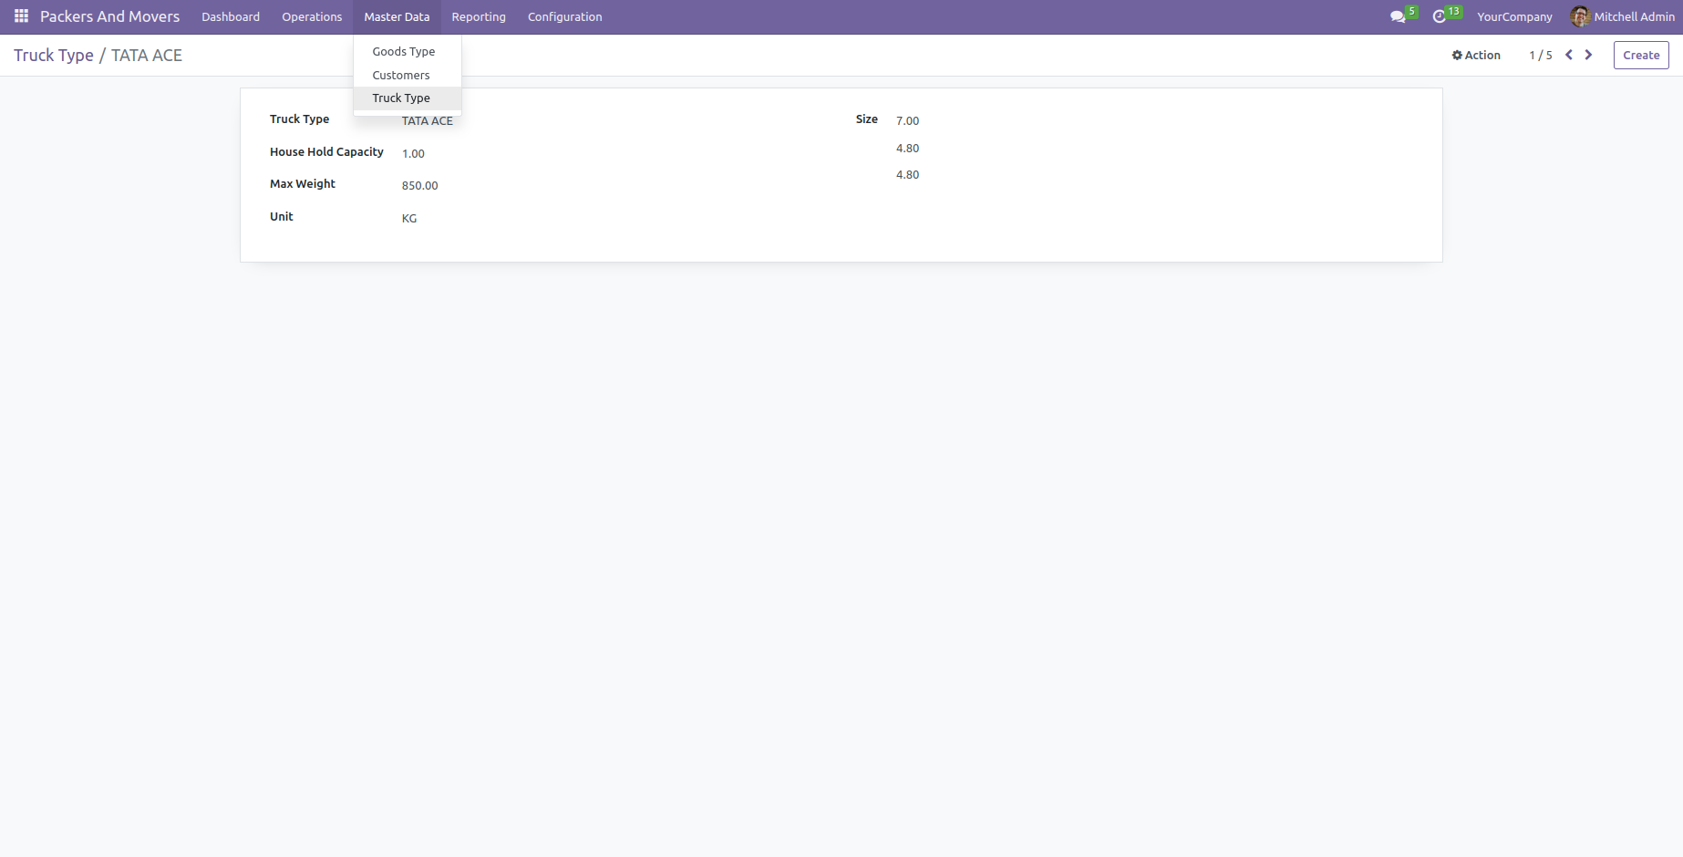
Task: Click TATA ACE breadcrumb title
Action: 147,55
